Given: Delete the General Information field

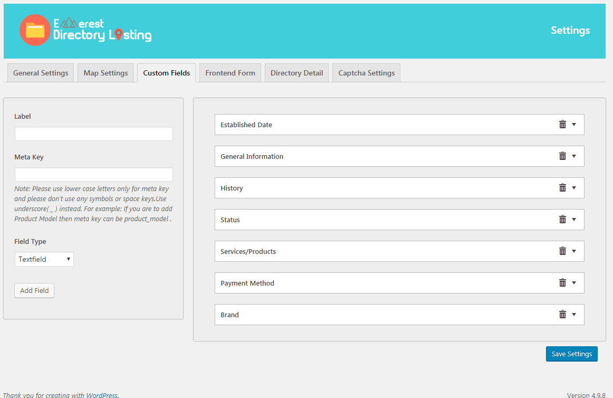Looking at the screenshot, I should click(x=562, y=156).
